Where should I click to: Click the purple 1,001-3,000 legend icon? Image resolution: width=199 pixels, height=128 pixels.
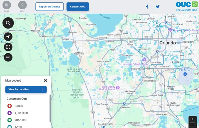(10, 113)
